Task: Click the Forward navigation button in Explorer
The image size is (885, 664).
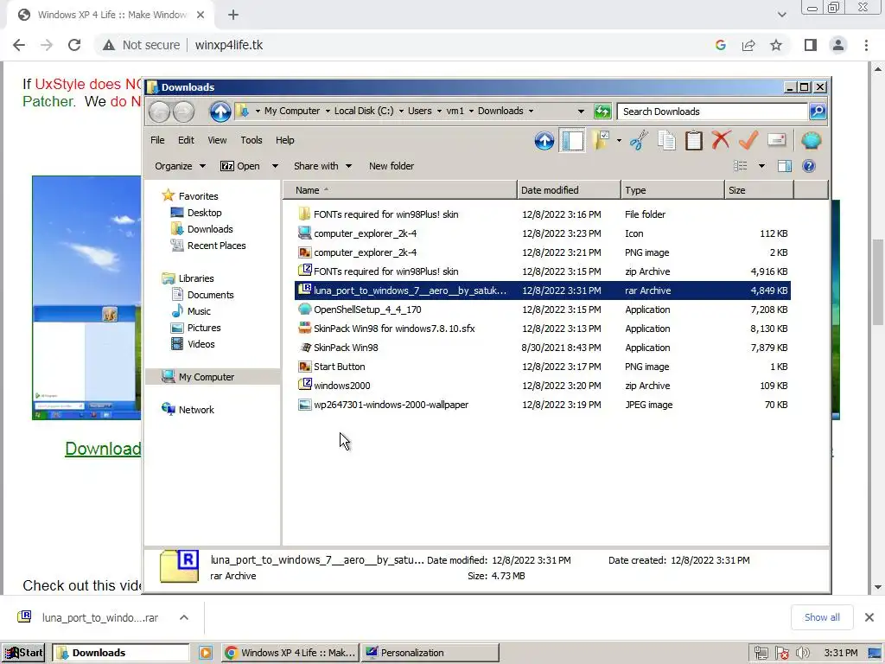Action: coord(183,112)
